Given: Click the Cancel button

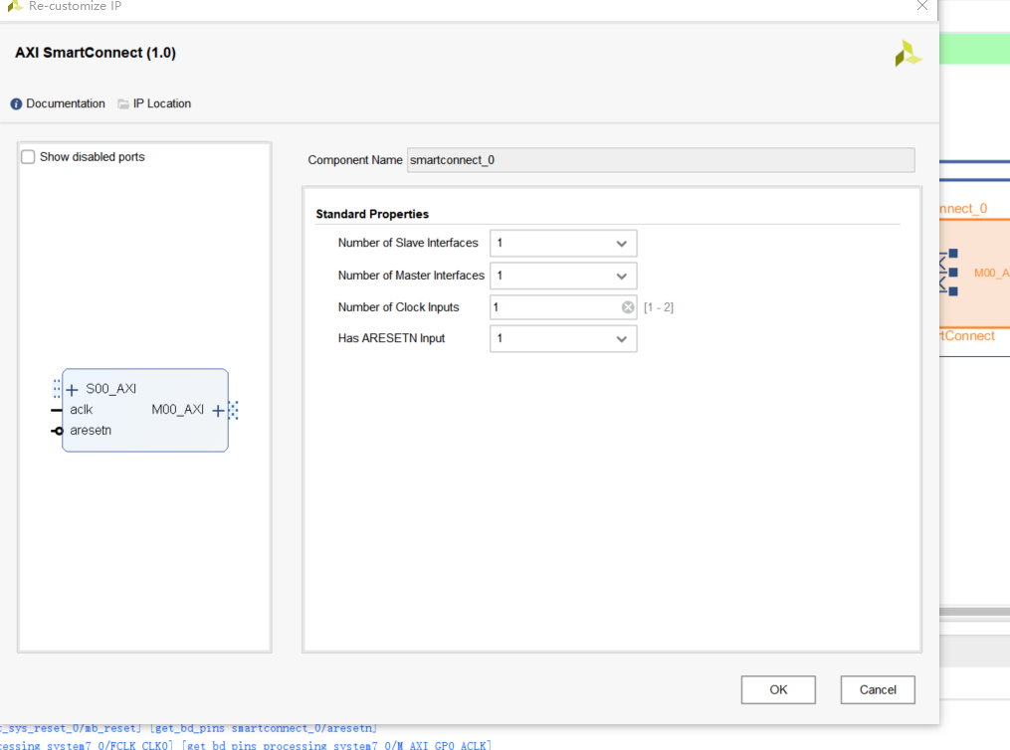Looking at the screenshot, I should (878, 689).
